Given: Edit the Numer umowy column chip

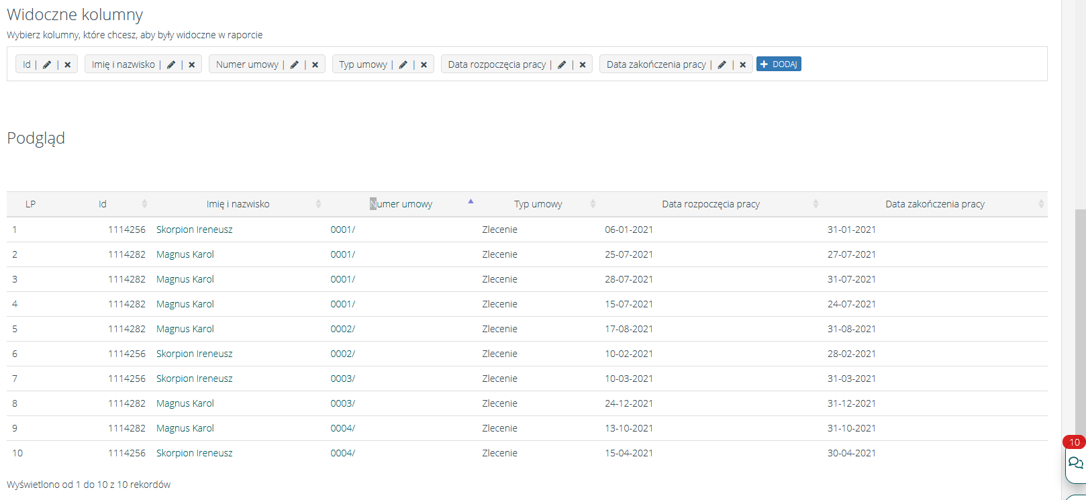Looking at the screenshot, I should (295, 64).
